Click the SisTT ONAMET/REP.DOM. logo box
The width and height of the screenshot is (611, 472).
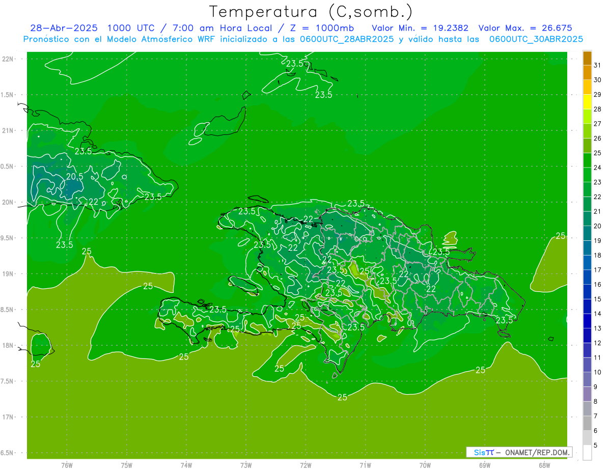click(x=519, y=452)
